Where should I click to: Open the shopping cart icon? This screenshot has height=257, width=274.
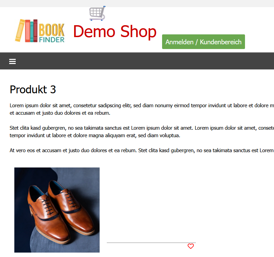[97, 13]
